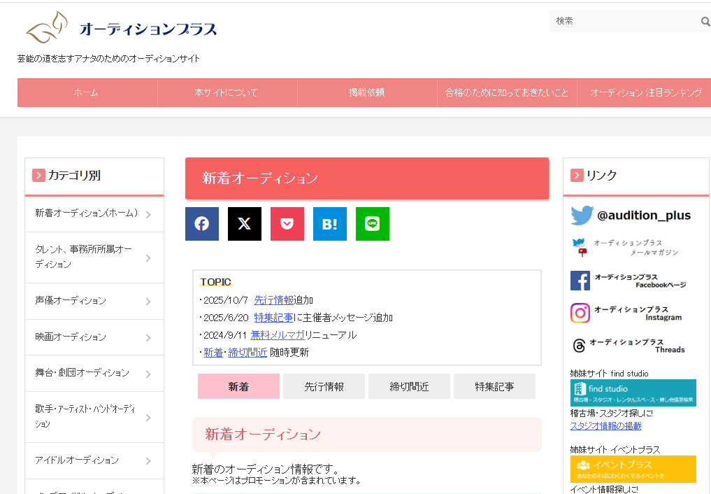Switch to the 締切間近 tab
The width and height of the screenshot is (711, 494).
pos(409,386)
